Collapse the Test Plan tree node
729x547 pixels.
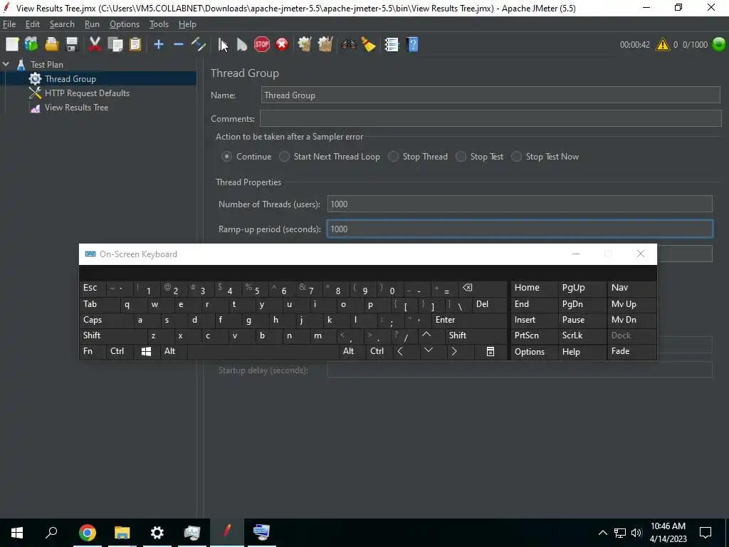pyautogui.click(x=6, y=65)
